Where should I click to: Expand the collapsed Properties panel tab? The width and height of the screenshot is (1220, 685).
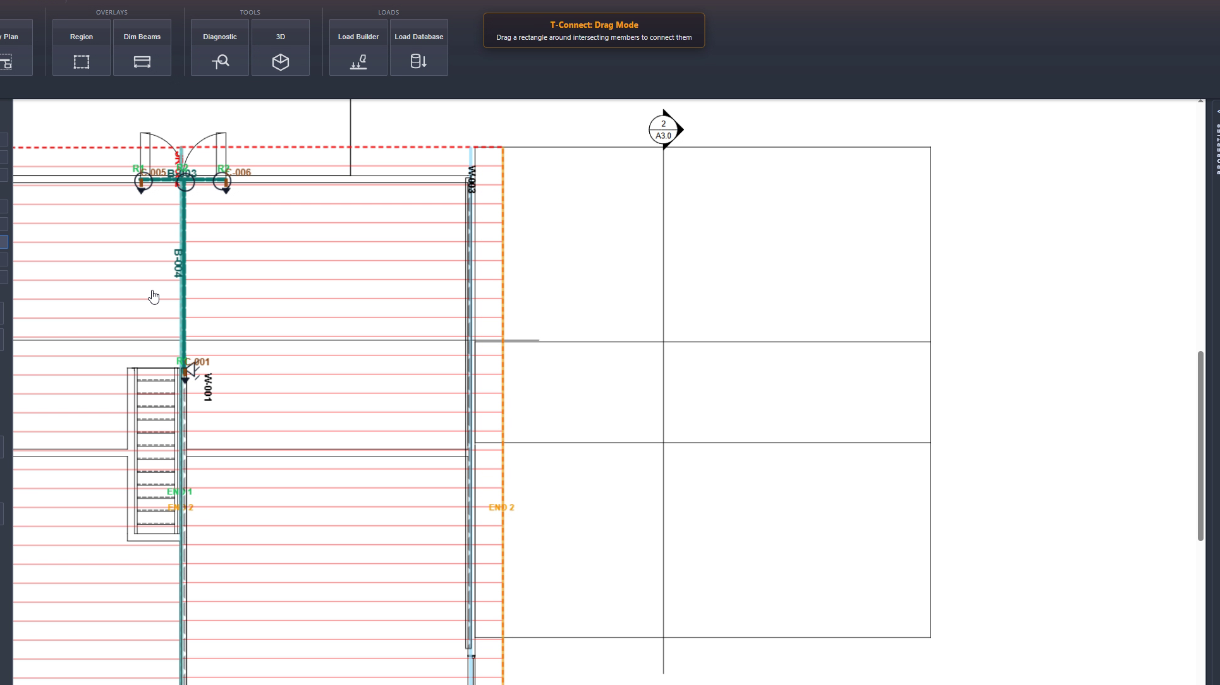pyautogui.click(x=1216, y=142)
